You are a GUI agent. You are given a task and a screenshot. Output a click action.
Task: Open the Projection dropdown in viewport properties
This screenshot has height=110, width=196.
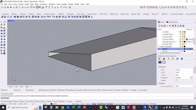pyautogui.click(x=191, y=78)
